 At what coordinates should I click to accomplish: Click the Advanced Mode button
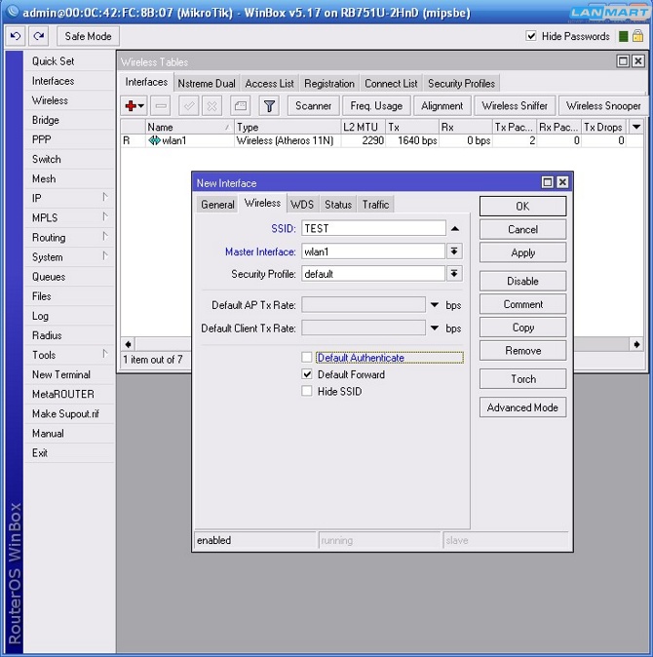[522, 407]
